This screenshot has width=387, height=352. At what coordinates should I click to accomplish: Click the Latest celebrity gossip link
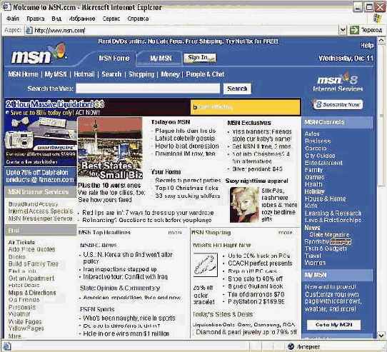click(x=185, y=139)
